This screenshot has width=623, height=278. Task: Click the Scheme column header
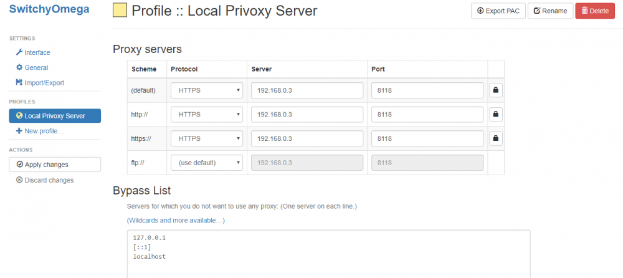coord(143,69)
